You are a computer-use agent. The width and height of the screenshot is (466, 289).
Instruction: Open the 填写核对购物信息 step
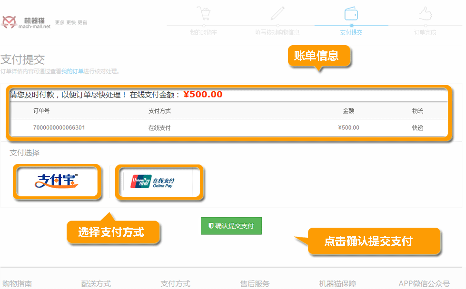coord(278,32)
